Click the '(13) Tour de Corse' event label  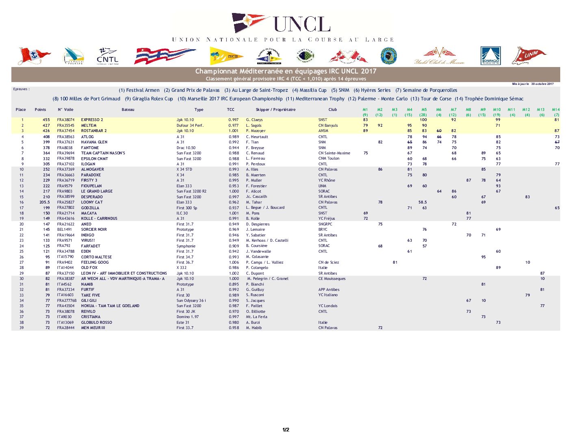(x=431, y=99)
